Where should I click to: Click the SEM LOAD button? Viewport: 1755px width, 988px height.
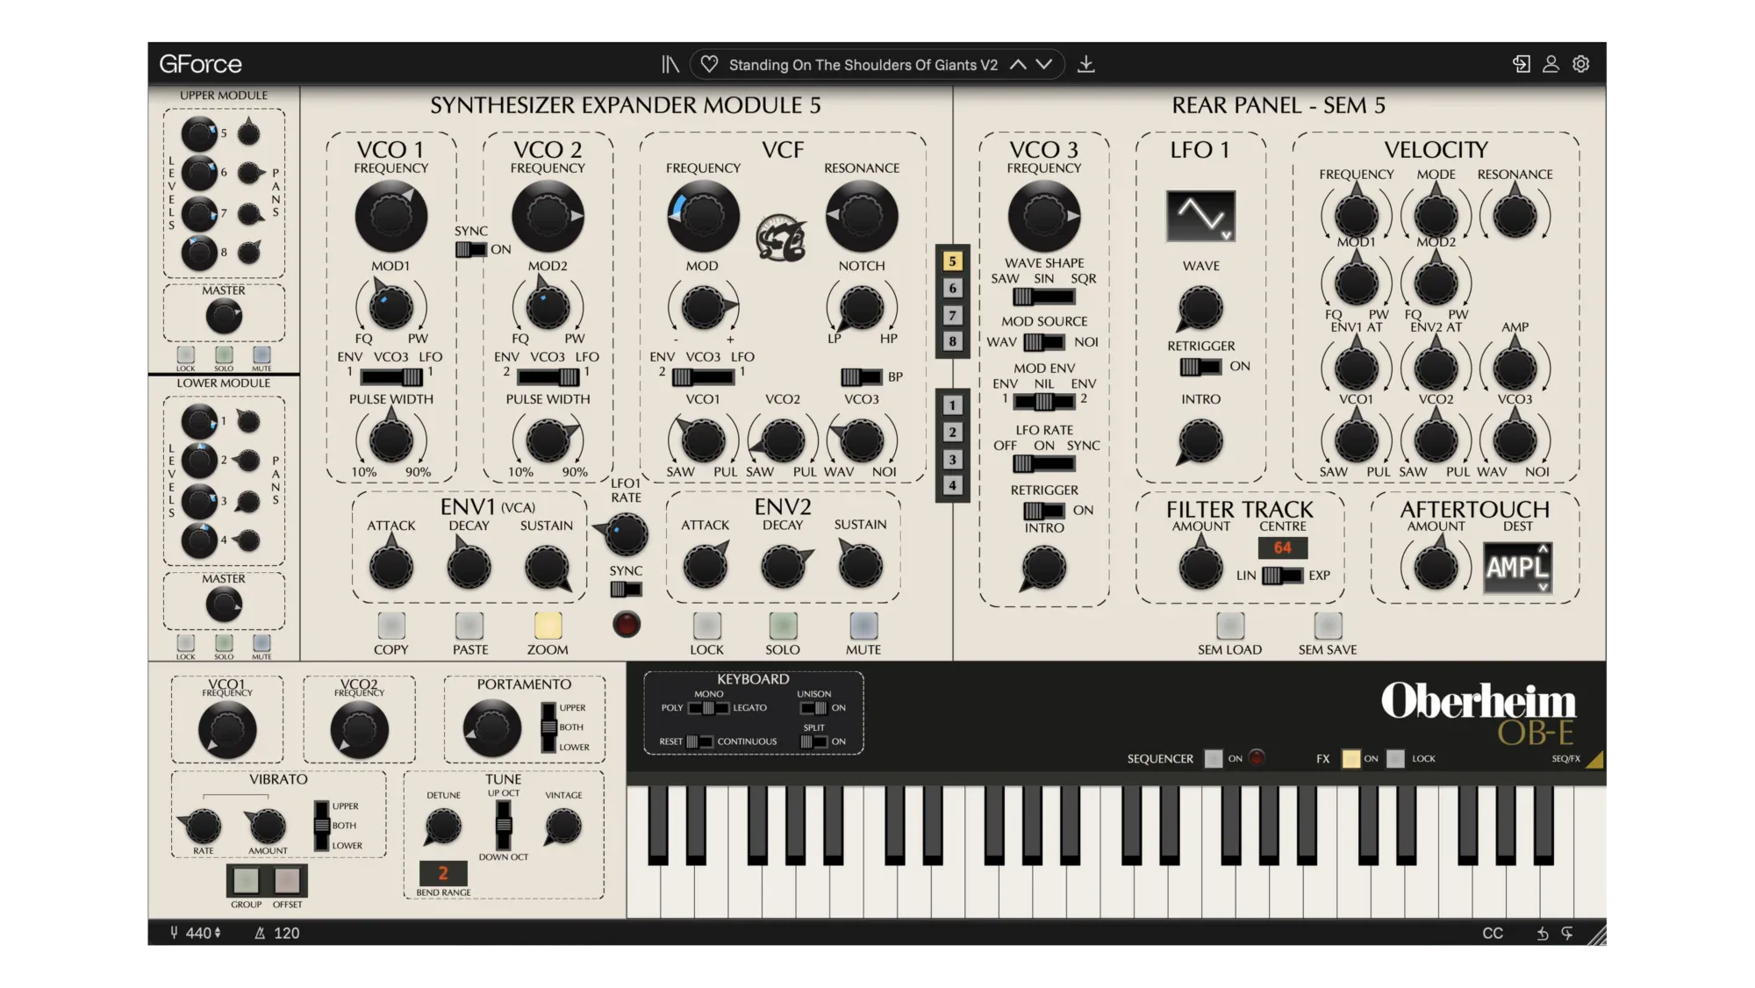(1230, 626)
